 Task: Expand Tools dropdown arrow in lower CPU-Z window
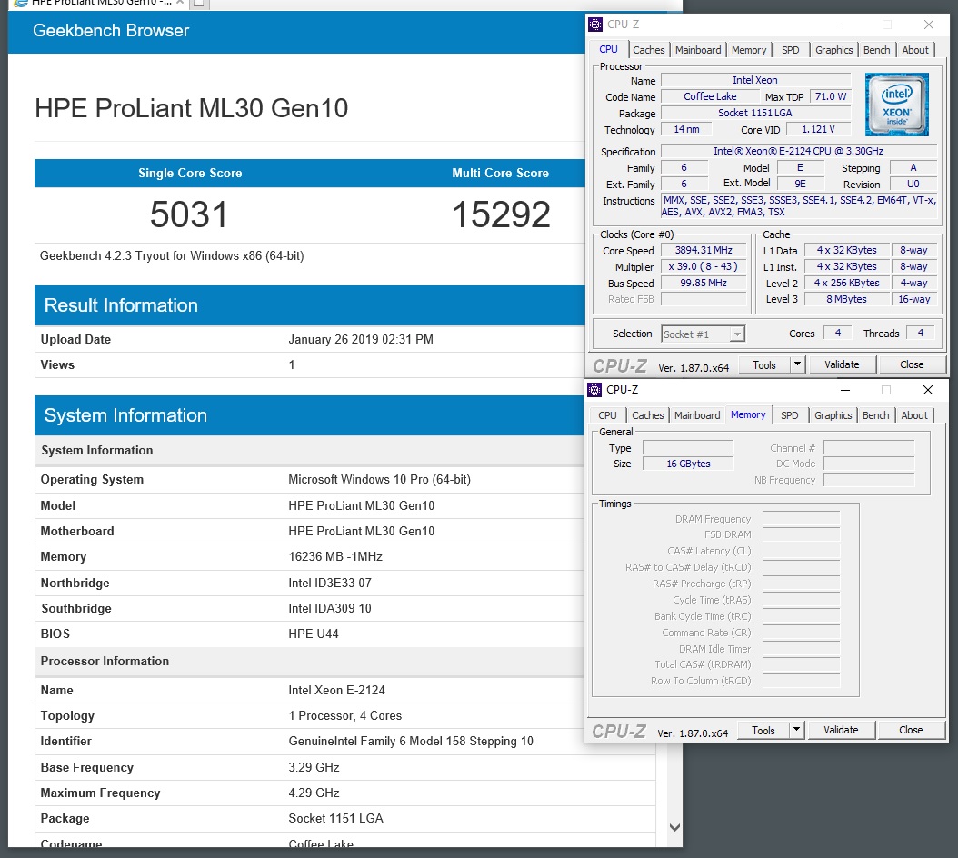[795, 730]
